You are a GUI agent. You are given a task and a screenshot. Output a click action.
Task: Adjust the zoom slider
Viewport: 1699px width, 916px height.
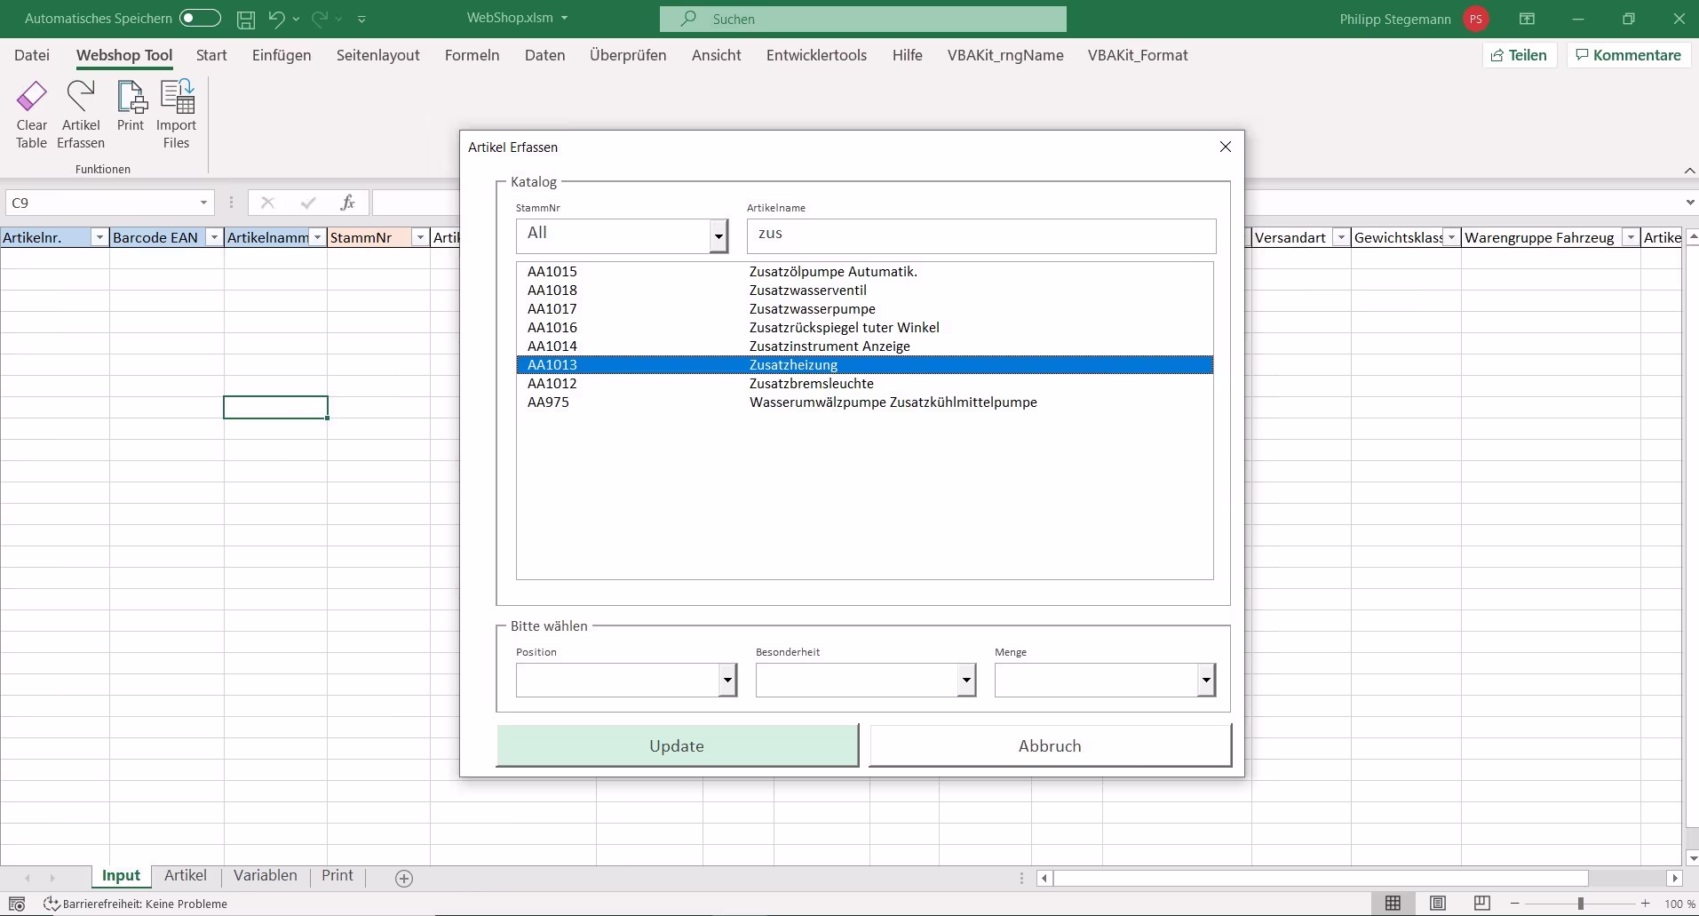pos(1578,904)
